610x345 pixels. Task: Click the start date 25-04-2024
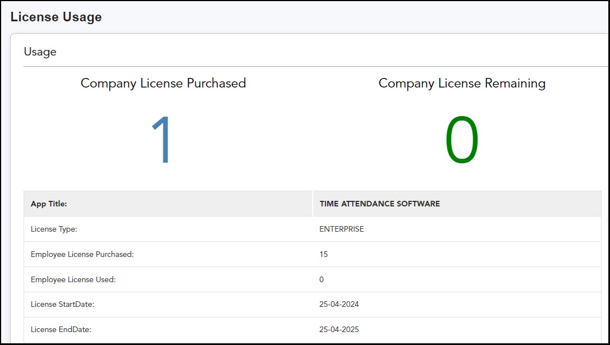(x=339, y=305)
